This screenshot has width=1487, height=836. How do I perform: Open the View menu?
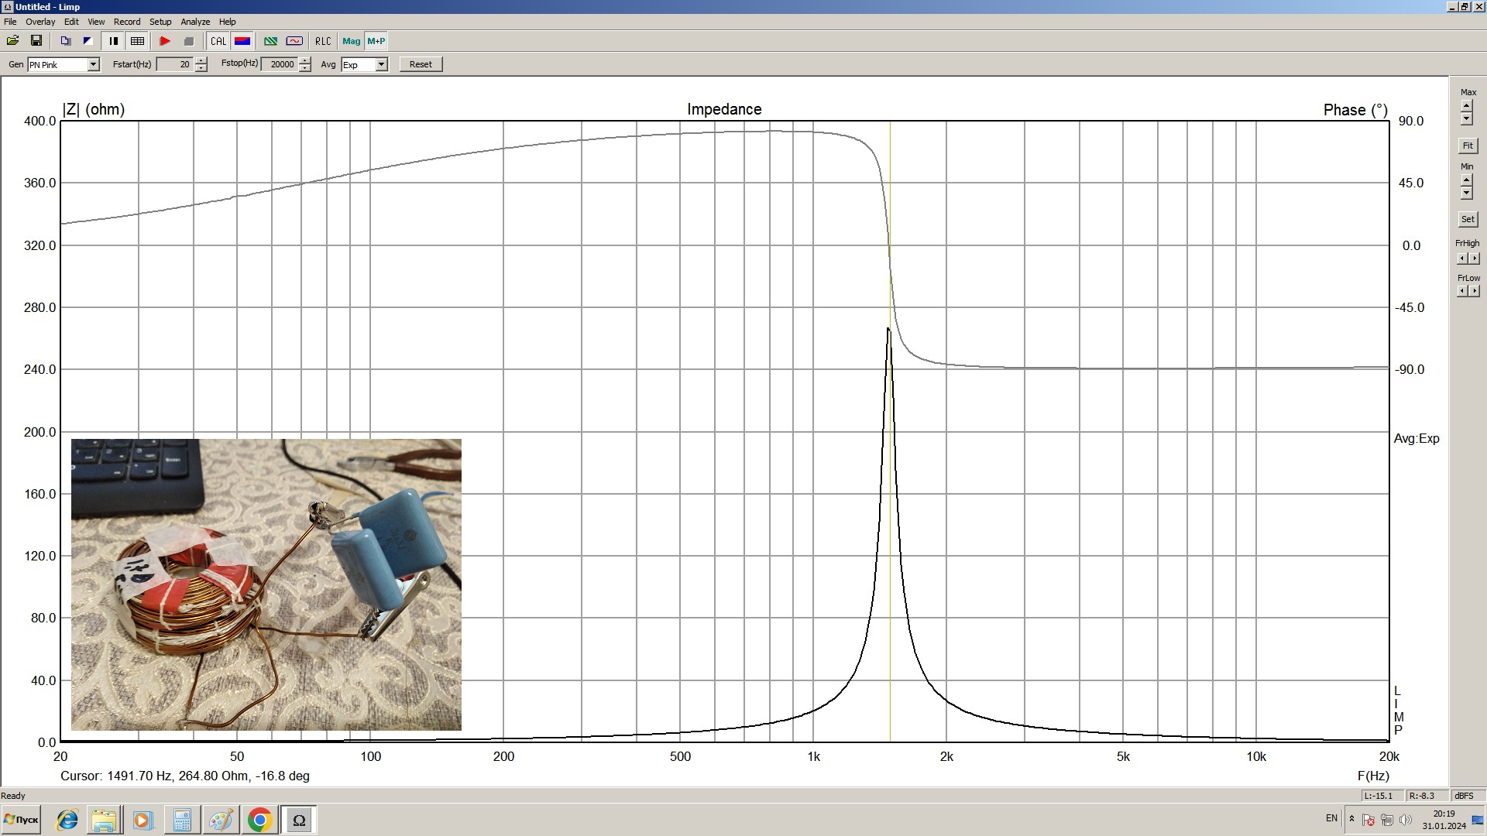pyautogui.click(x=96, y=22)
